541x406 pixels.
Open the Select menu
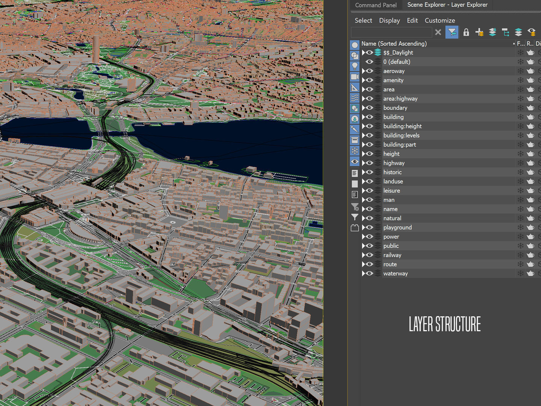pyautogui.click(x=363, y=20)
